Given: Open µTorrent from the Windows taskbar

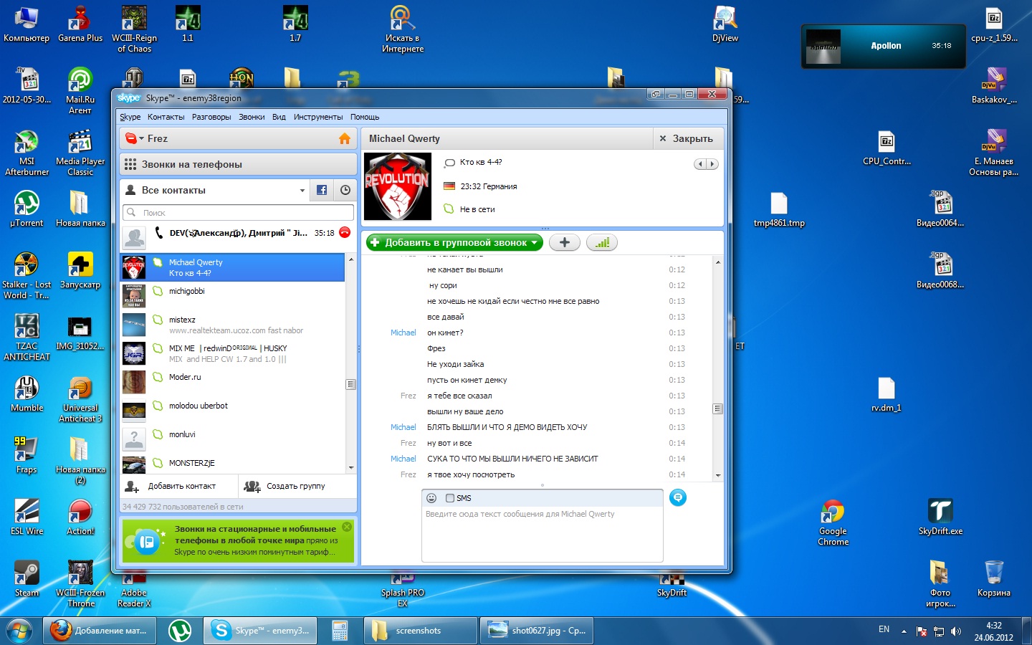Looking at the screenshot, I should point(179,631).
